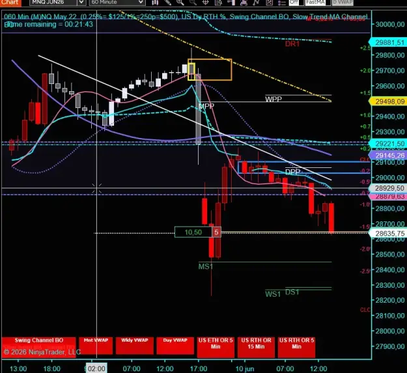Viewport: 407px width, 373px height.
Task: Click the red quantity 5 order marker
Action: coord(216,232)
